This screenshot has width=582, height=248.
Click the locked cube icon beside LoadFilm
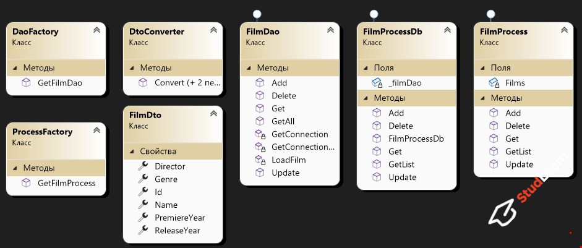coord(260,160)
